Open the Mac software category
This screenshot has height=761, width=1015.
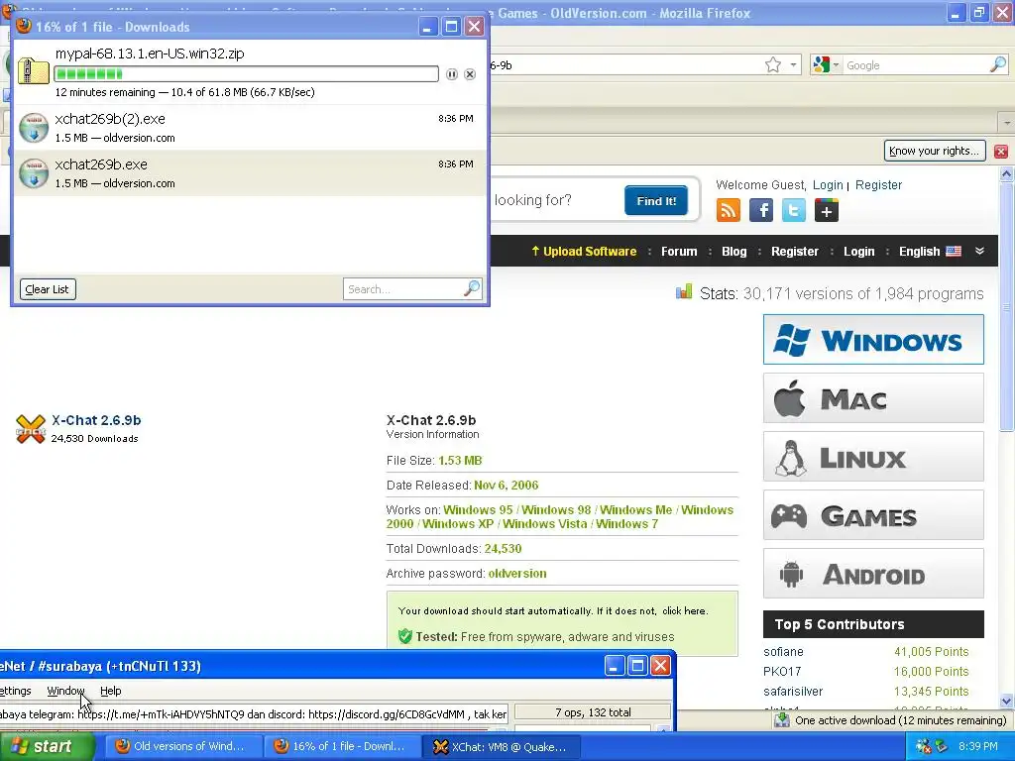click(x=873, y=398)
